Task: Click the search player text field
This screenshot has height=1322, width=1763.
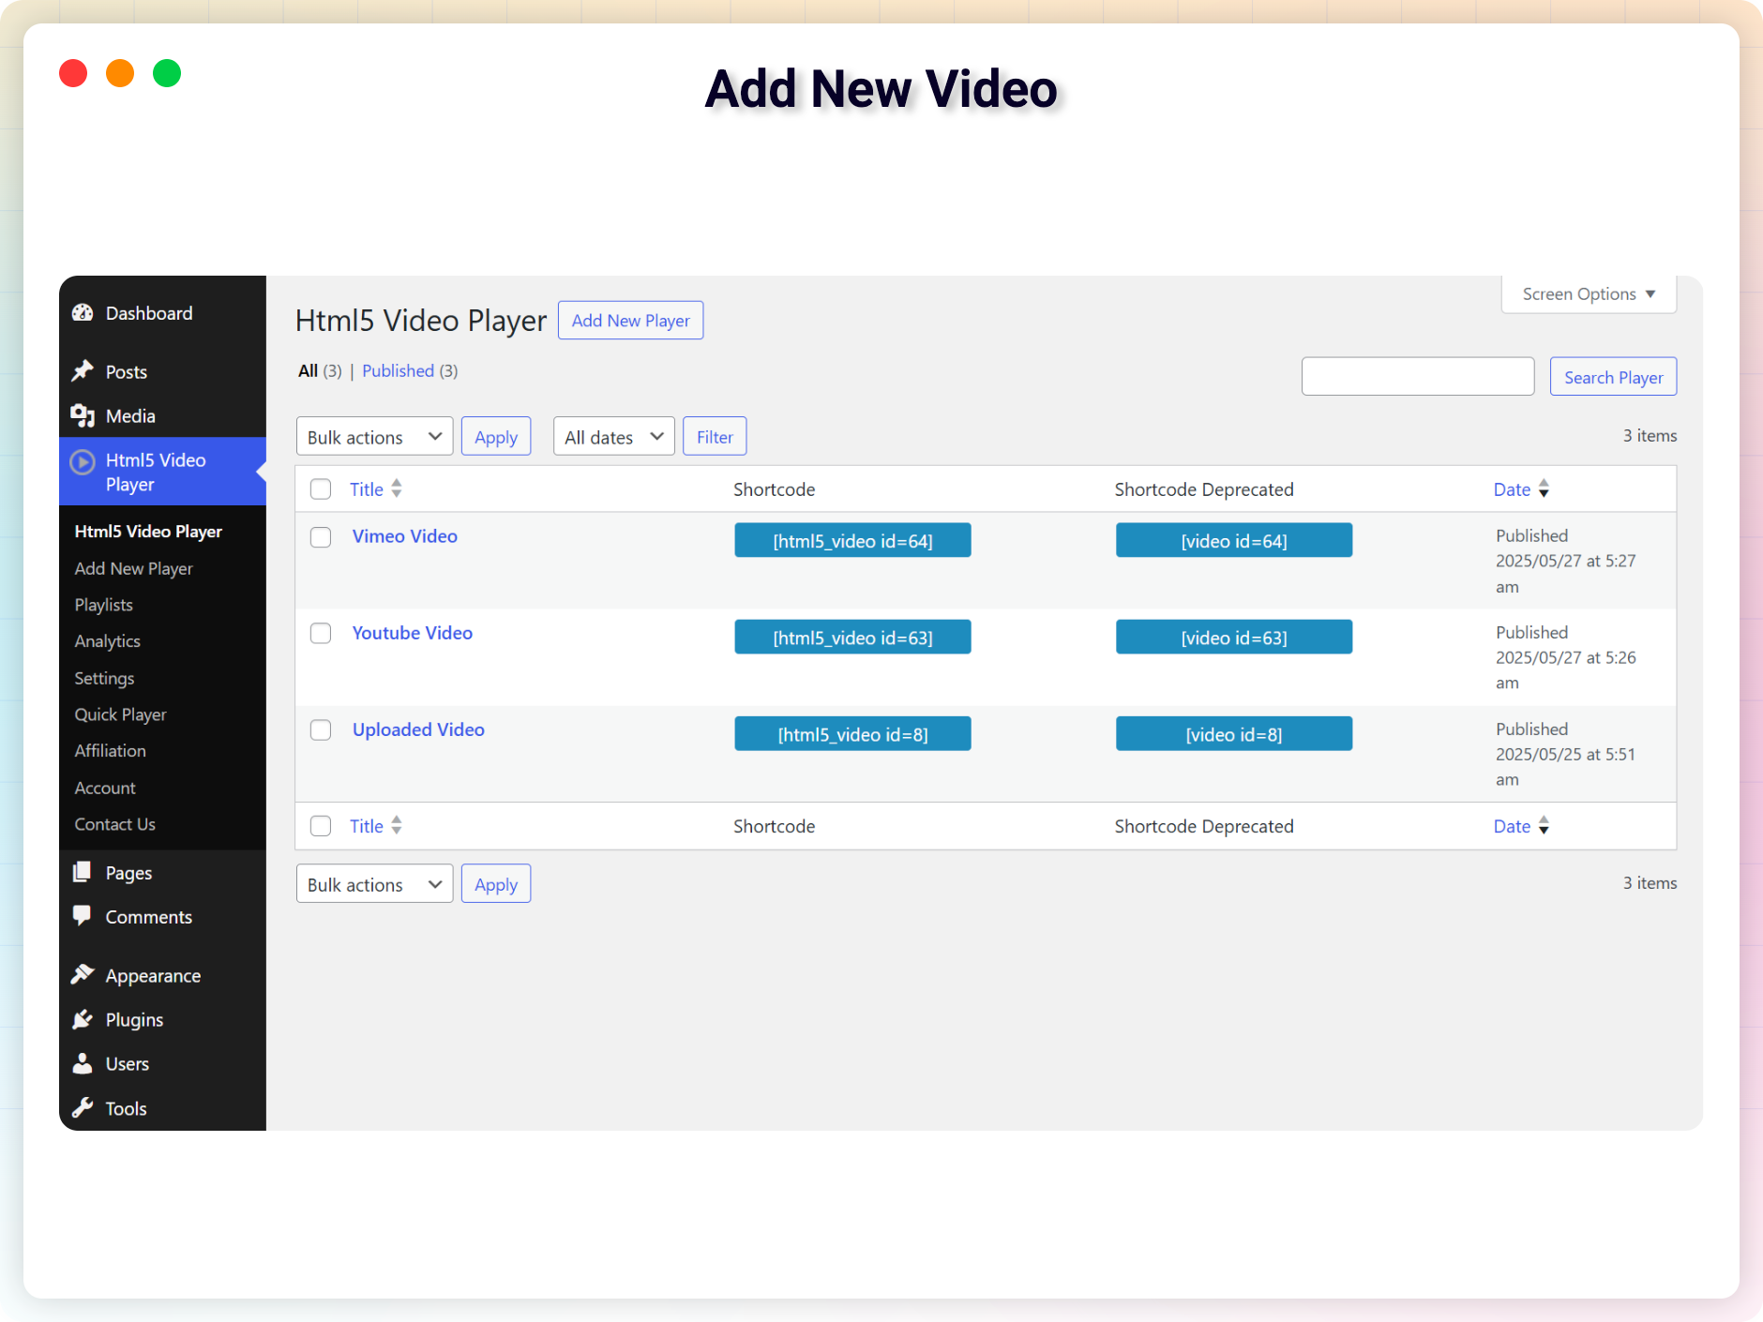Action: pos(1418,376)
